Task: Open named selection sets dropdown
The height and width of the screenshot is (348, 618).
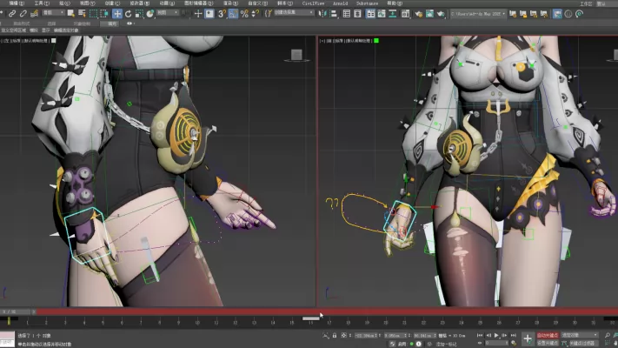Action: [294, 13]
